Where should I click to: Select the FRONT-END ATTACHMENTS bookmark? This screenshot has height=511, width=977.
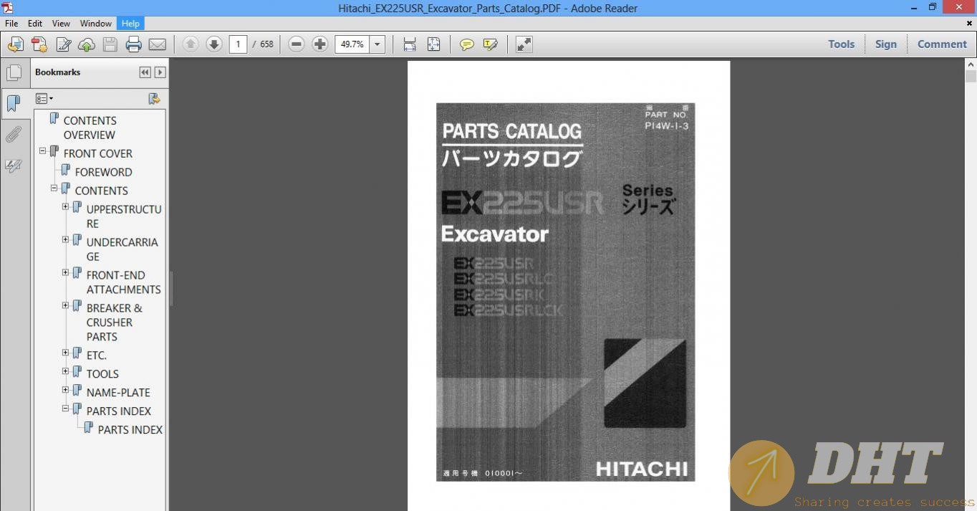pos(124,282)
